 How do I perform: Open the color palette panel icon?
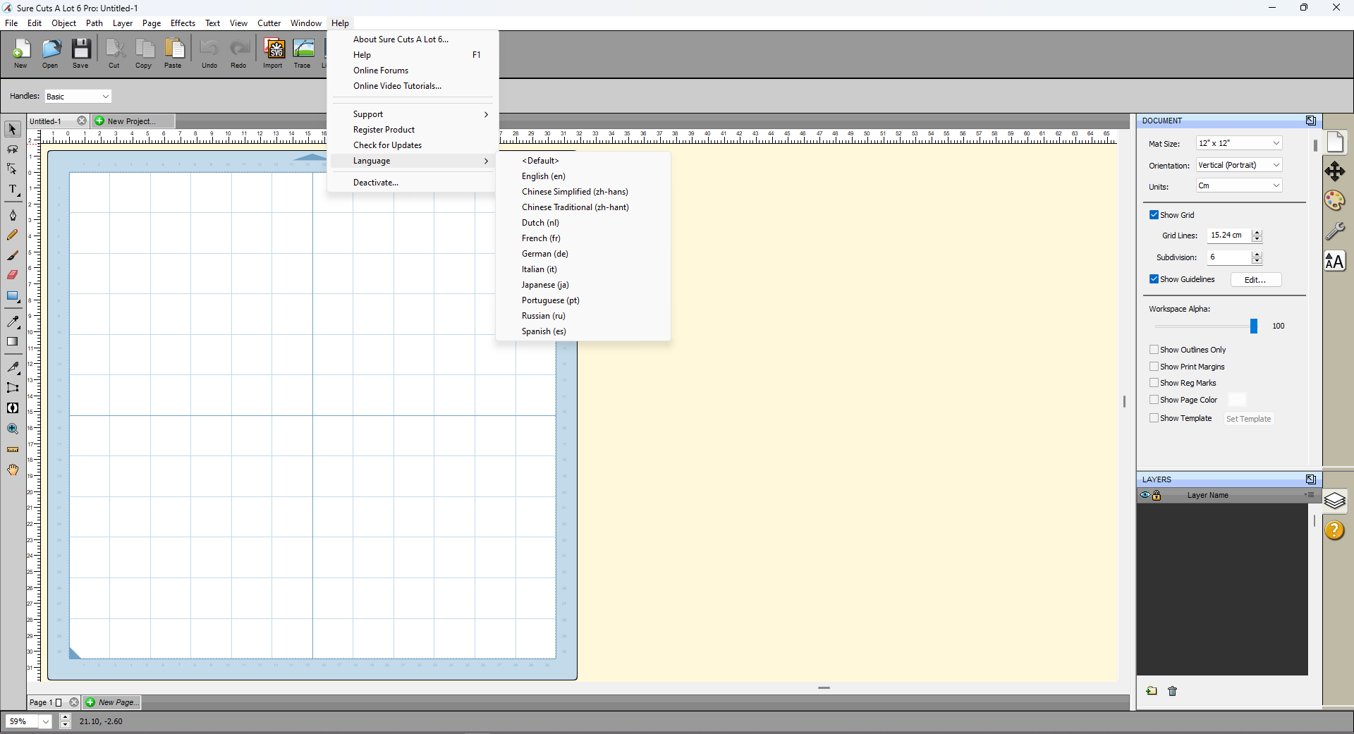pos(1334,201)
